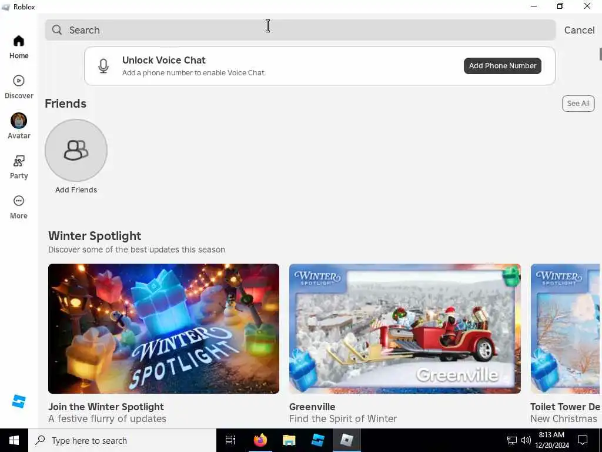This screenshot has width=602, height=452.
Task: Open Roblox Studio taskbar icon
Action: (x=318, y=440)
